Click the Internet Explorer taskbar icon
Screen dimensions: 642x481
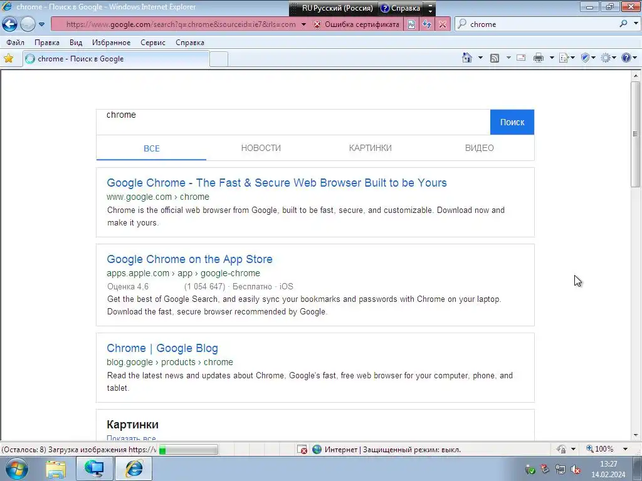coord(134,468)
